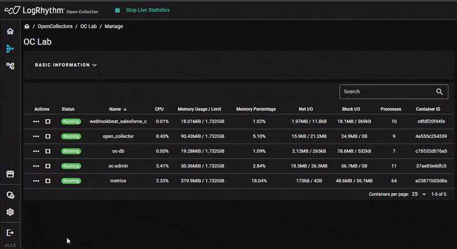Open the Containers per page dropdown

(x=419, y=194)
